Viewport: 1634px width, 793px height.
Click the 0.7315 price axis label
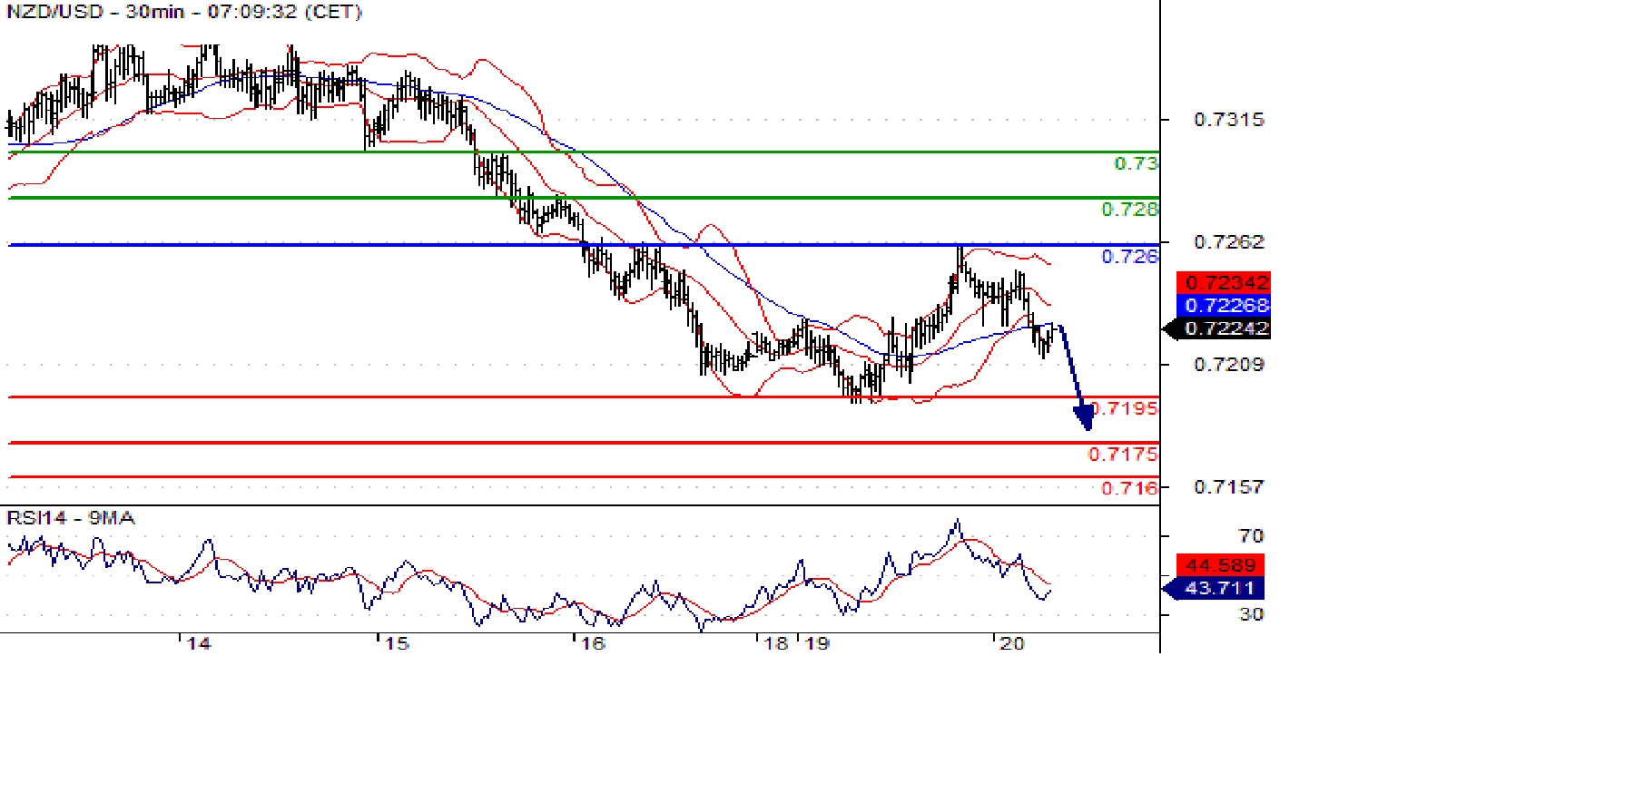pyautogui.click(x=1228, y=120)
